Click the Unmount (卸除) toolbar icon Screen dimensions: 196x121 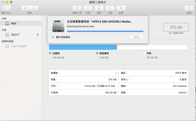coord(121,8)
